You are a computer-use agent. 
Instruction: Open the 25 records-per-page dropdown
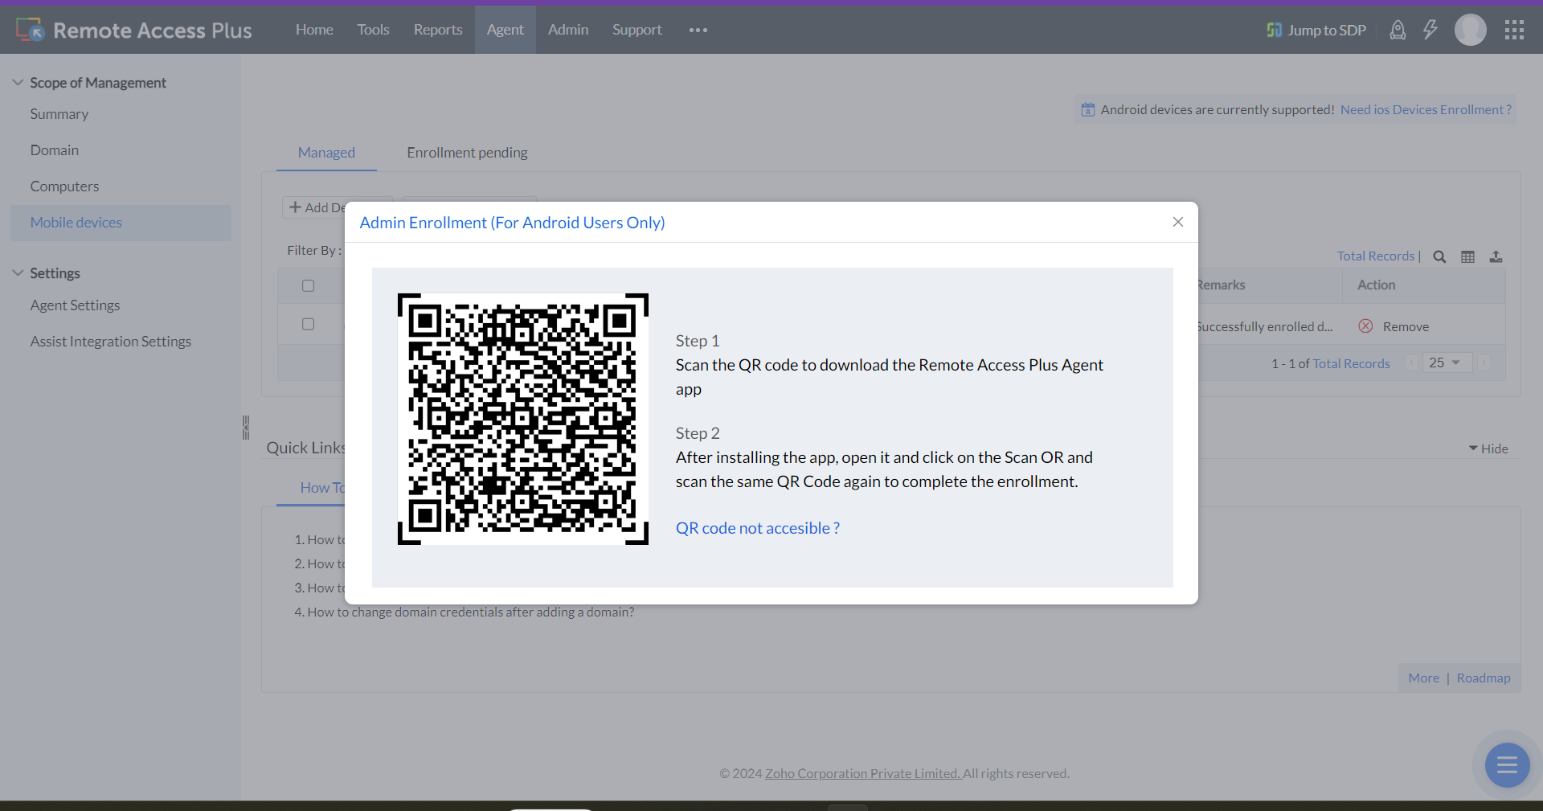1447,362
